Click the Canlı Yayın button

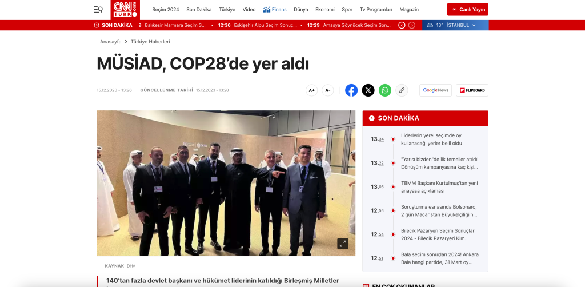pyautogui.click(x=467, y=10)
